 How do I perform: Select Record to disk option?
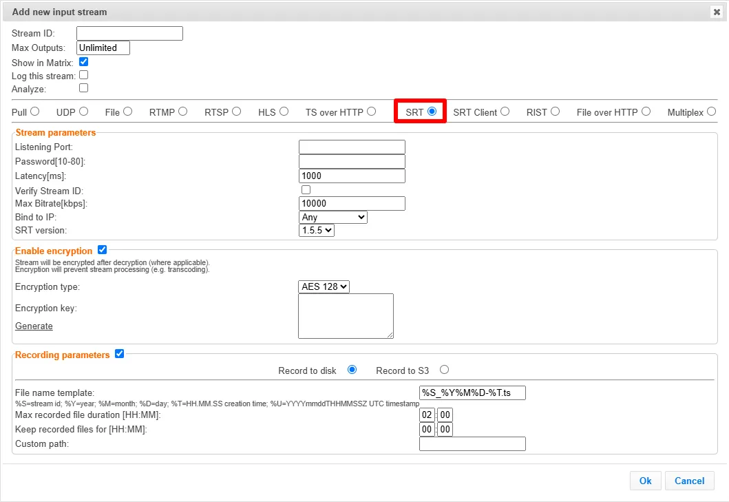coord(352,370)
